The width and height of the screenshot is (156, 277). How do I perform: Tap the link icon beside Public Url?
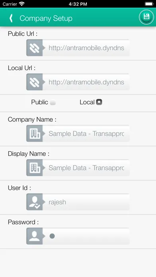[x=35, y=48]
